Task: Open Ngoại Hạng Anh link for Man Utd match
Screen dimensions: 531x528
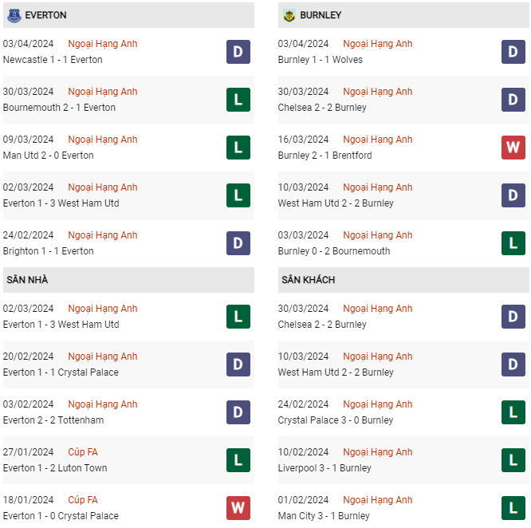Action: pos(103,140)
